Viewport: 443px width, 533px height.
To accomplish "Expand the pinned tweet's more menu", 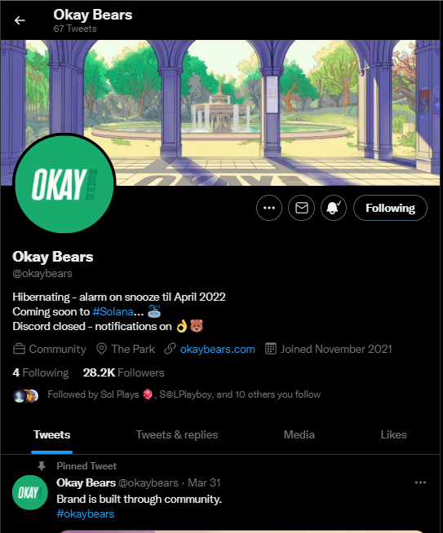I will (x=420, y=482).
